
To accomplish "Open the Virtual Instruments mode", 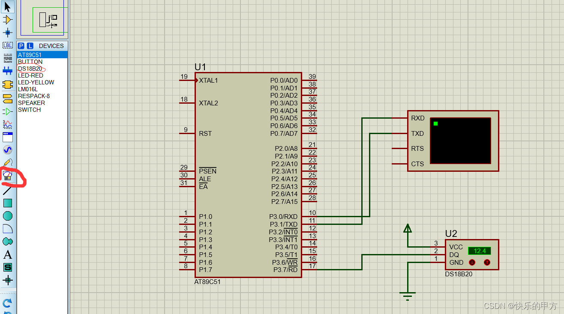I will click(x=8, y=176).
